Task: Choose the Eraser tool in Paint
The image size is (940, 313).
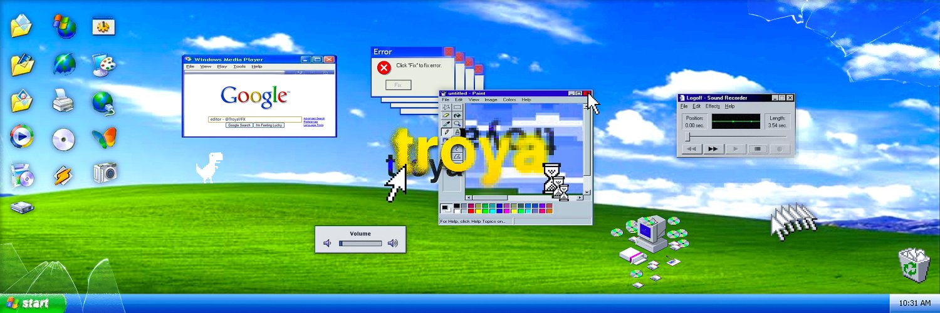Action: (447, 115)
